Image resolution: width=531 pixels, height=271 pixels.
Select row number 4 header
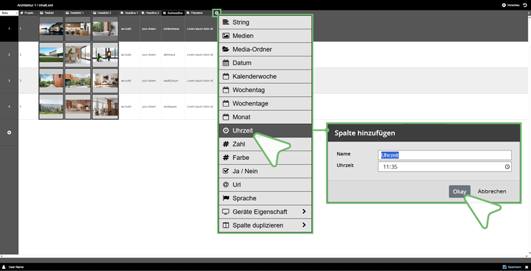pos(9,107)
